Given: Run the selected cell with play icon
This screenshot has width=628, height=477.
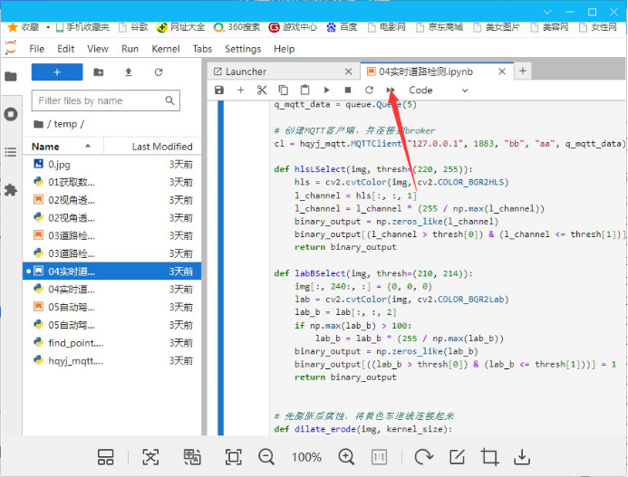Looking at the screenshot, I should point(326,91).
